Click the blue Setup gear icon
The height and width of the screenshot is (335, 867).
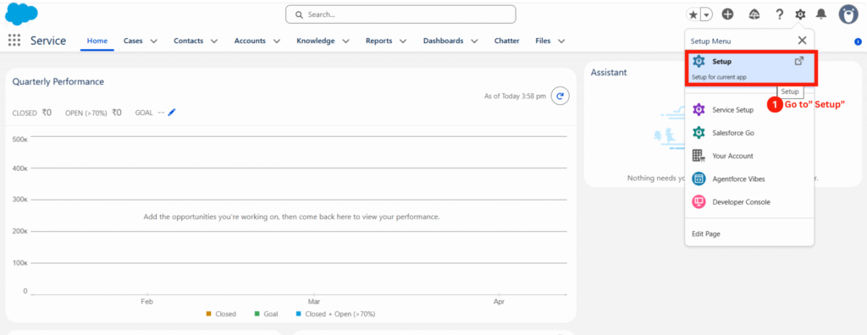tap(699, 62)
